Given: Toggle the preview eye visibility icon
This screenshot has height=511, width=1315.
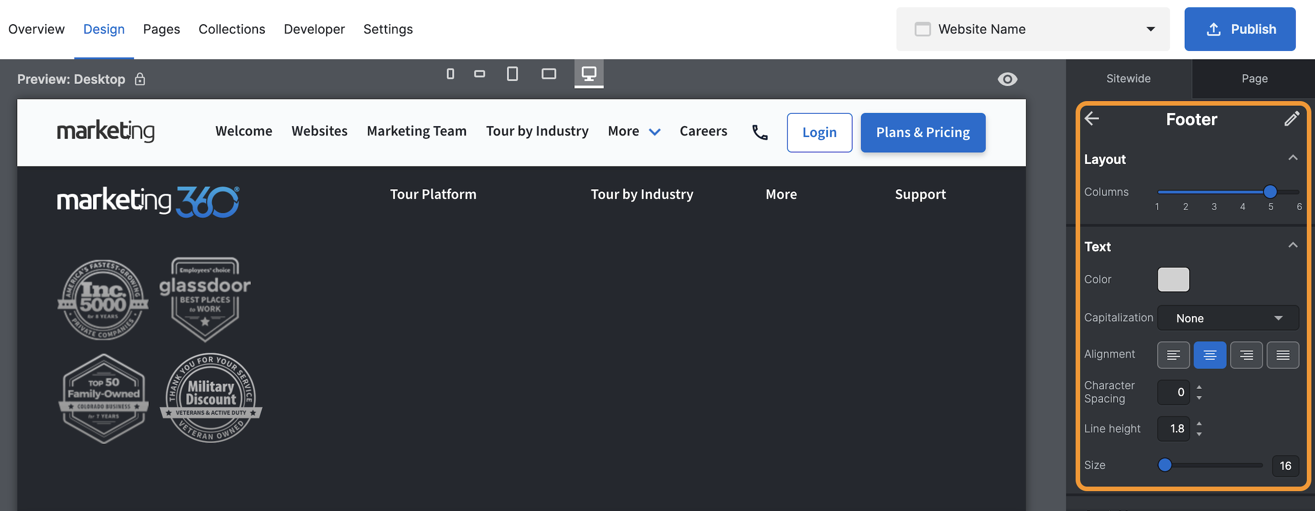Looking at the screenshot, I should 1007,79.
